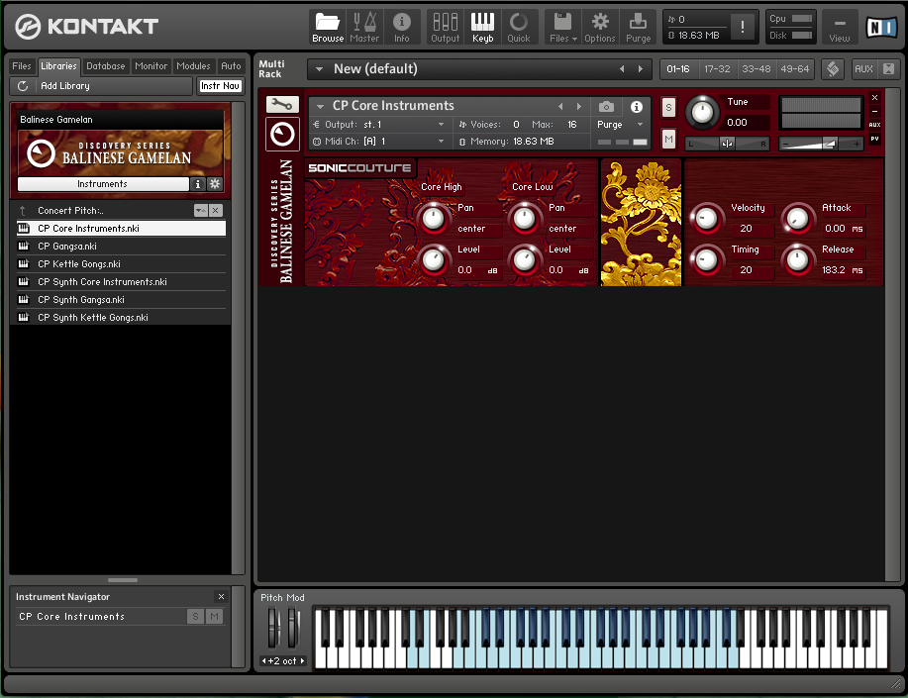Viewport: 908px width, 698px height.
Task: Select rack page 17-32
Action: pos(717,69)
